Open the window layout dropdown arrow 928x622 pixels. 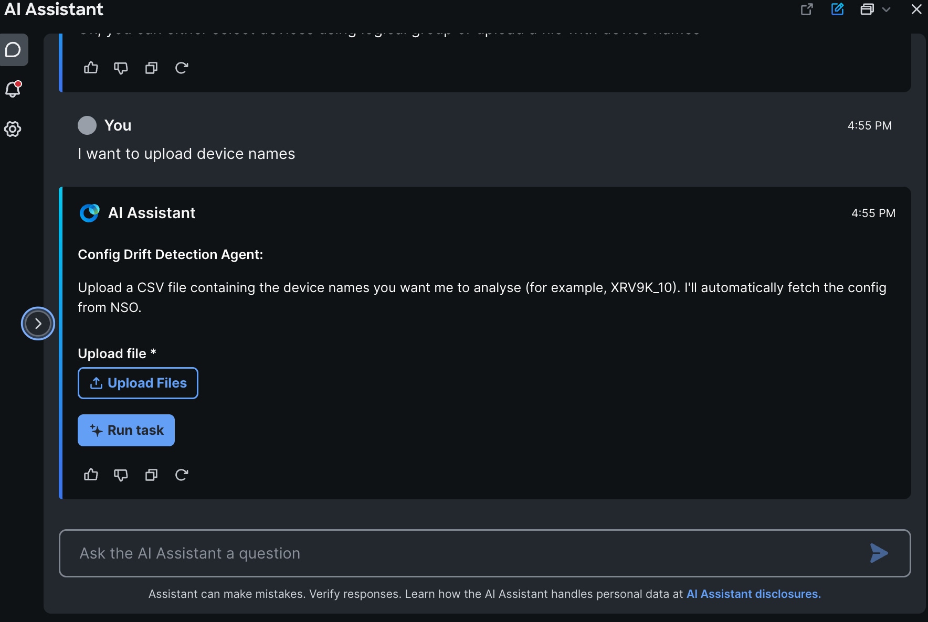click(x=886, y=9)
